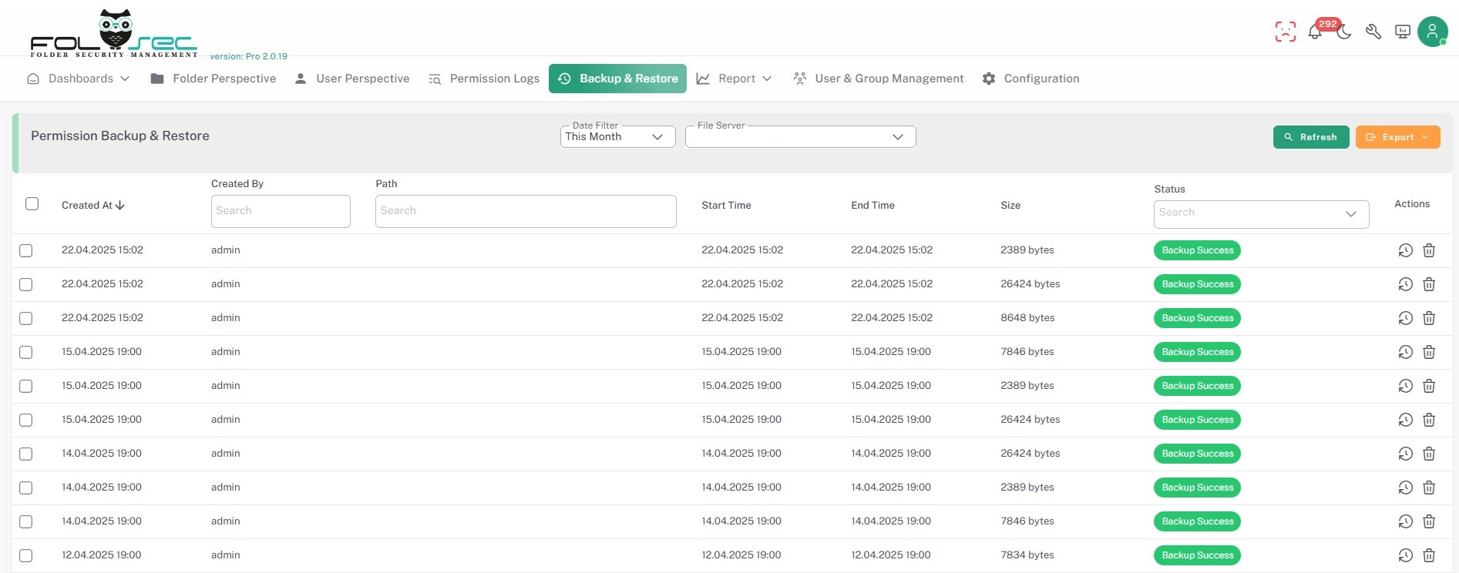Check the select-all checkbox in table header
The image size is (1459, 573).
[32, 204]
